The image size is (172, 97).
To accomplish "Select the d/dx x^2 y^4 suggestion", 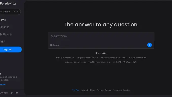I will click(x=125, y=62).
